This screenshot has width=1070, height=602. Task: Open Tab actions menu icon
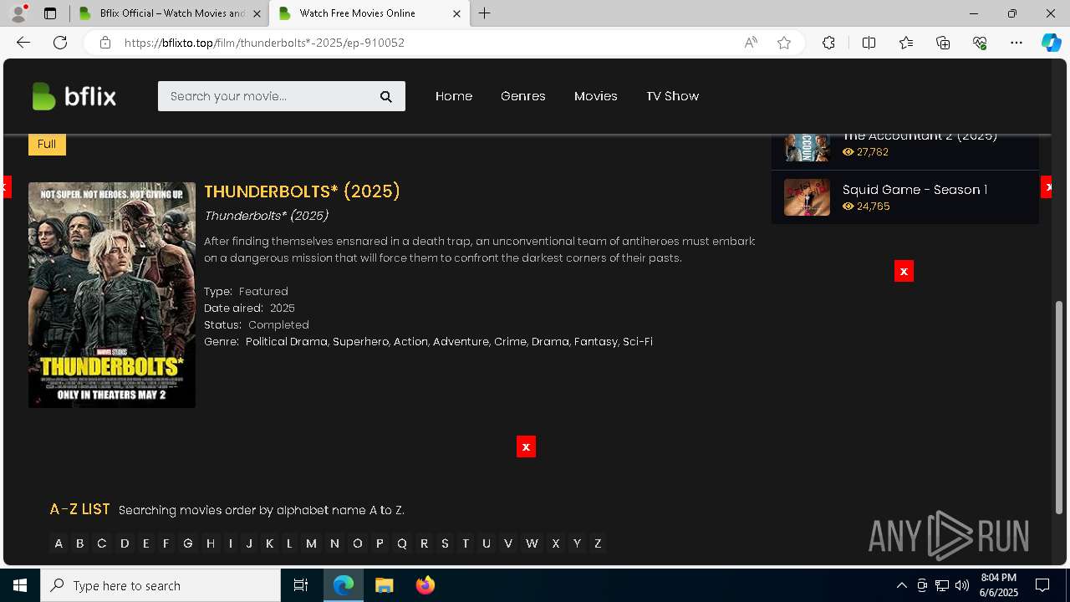[50, 13]
